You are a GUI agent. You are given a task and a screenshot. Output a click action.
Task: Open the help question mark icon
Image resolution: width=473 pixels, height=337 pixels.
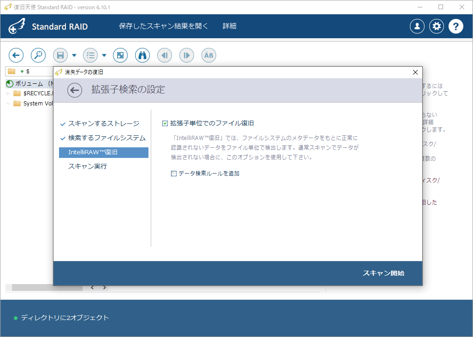pos(456,26)
